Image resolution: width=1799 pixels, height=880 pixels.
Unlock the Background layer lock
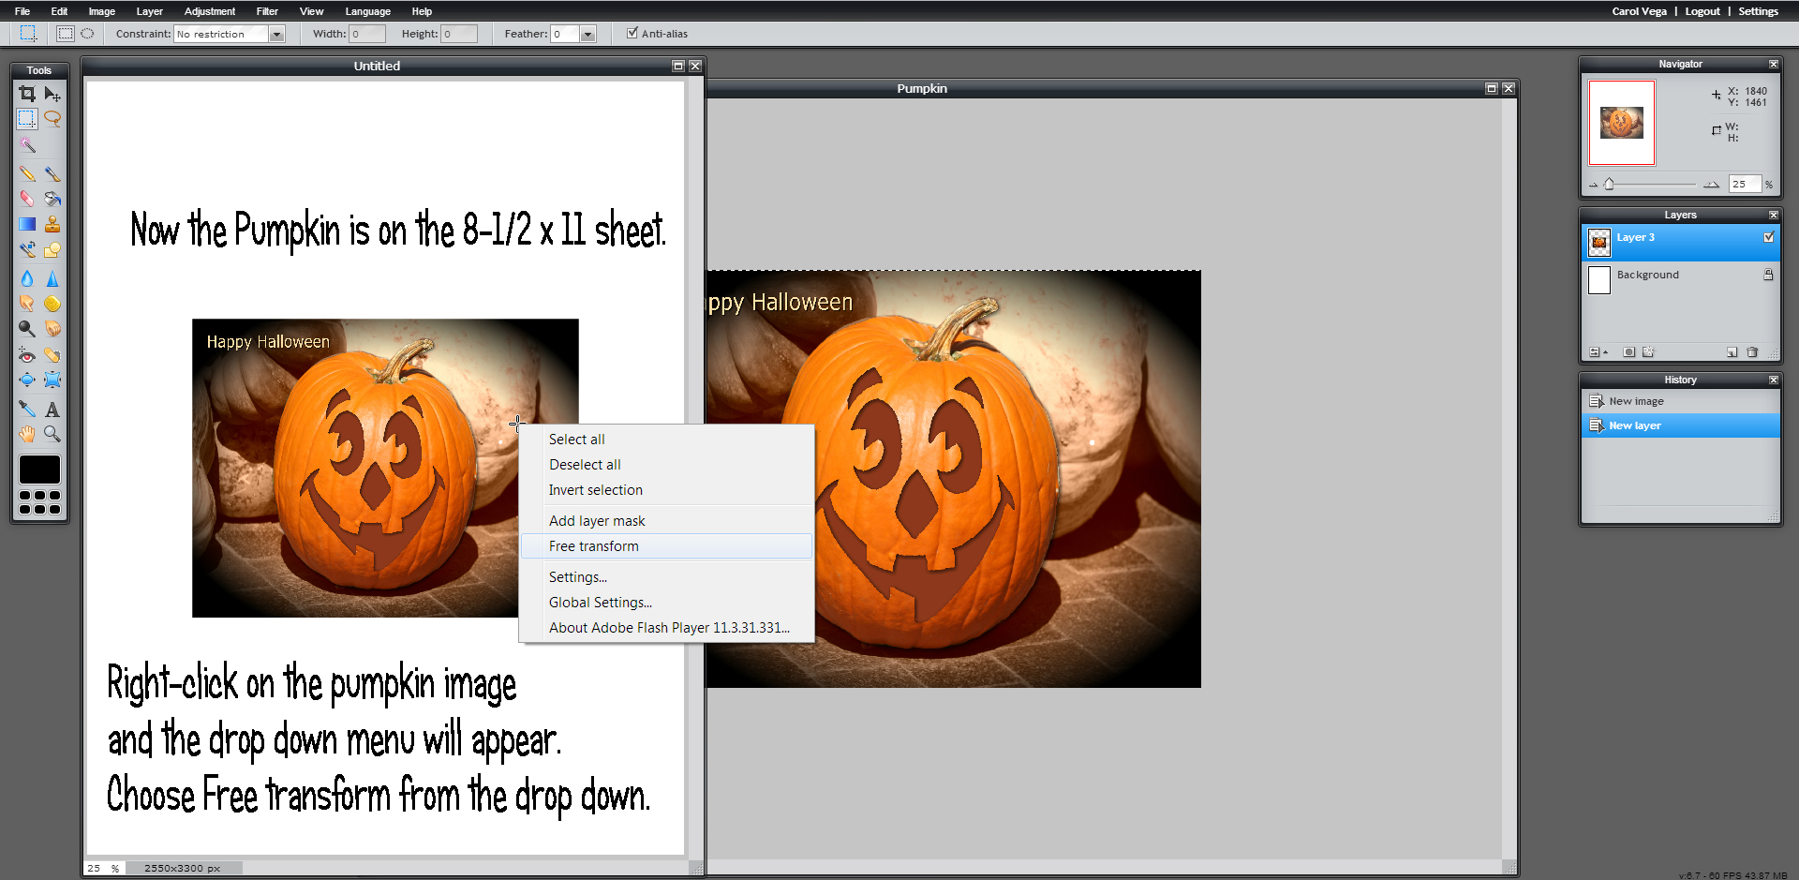pos(1768,275)
